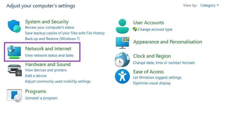Select Change date, time or number formats
Viewport: 225px width, 117px height.
pyautogui.click(x=164, y=63)
